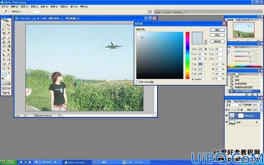
Task: Select the S saturation radio button
Action: (193, 54)
